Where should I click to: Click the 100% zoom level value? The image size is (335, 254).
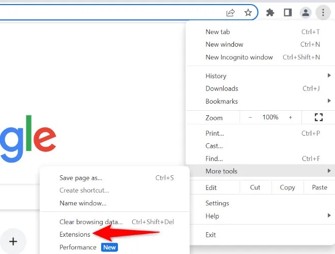coord(270,117)
